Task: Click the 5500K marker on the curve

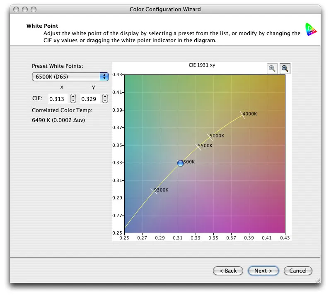Action: point(198,147)
